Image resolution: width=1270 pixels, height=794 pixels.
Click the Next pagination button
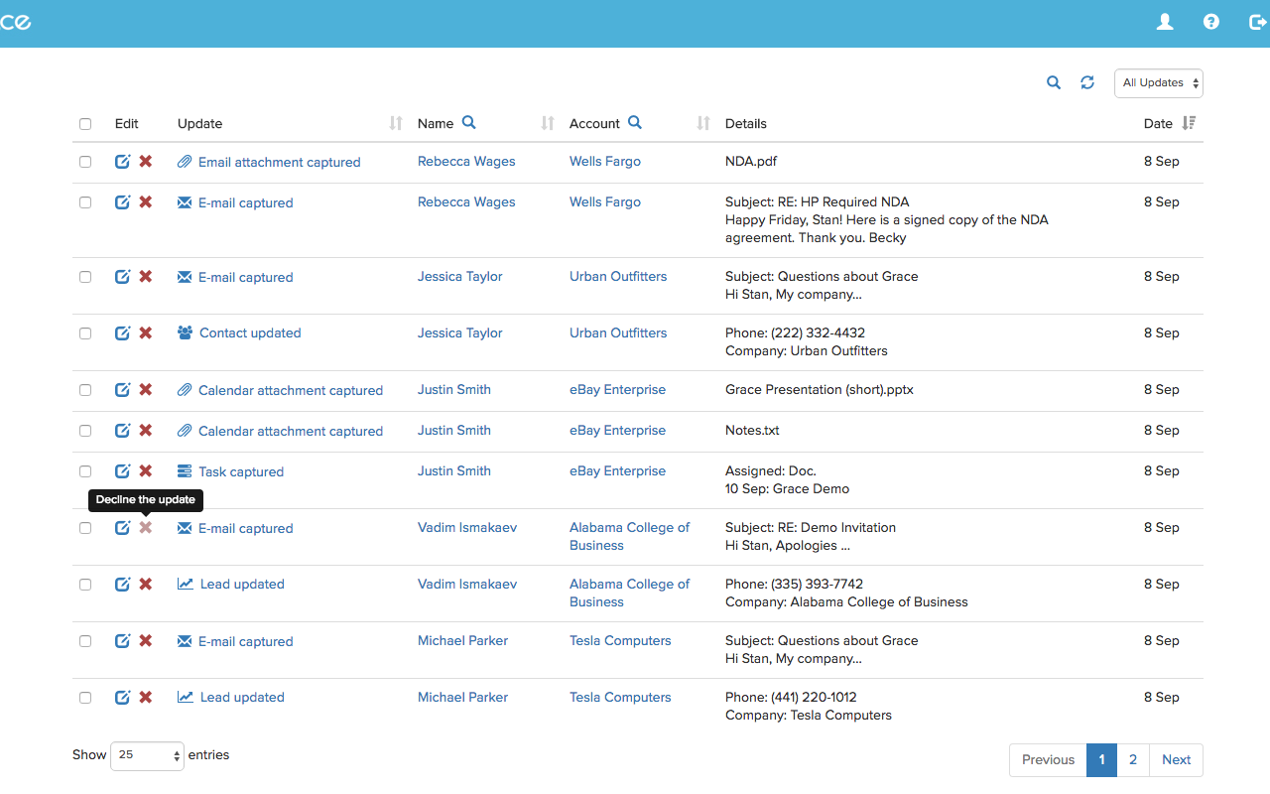tap(1176, 759)
